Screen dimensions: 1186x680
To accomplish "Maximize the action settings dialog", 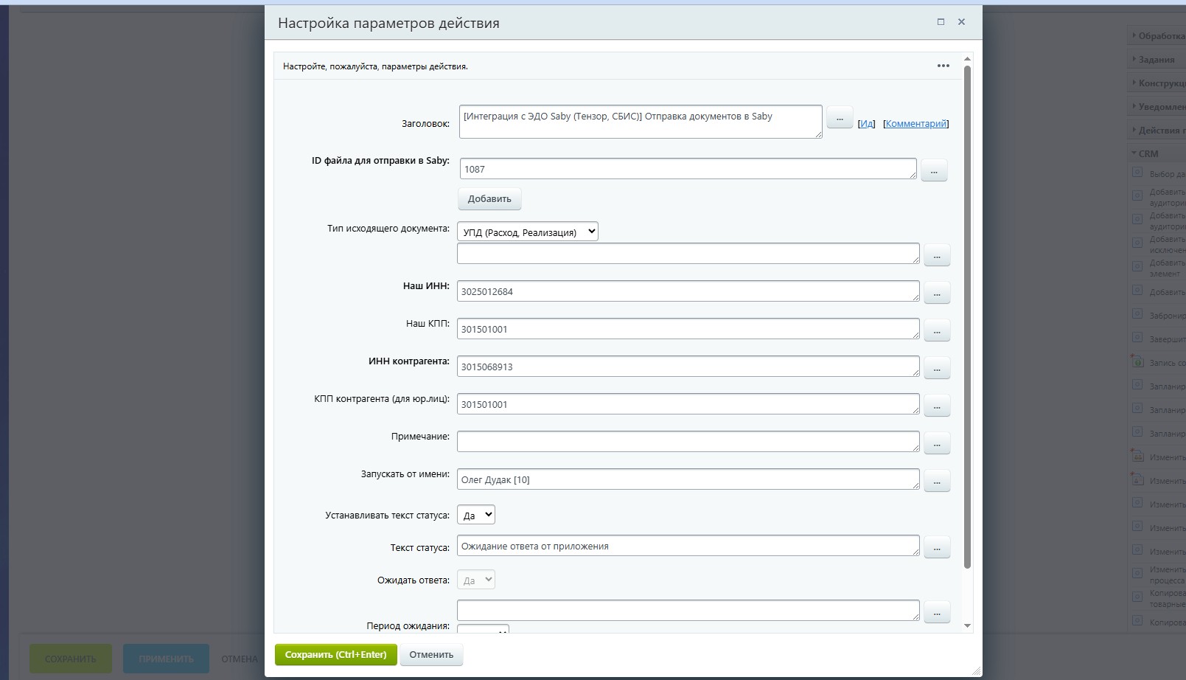I will point(941,22).
